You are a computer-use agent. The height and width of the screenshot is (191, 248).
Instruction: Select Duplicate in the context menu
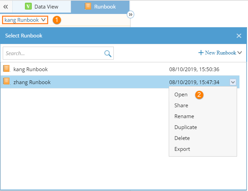tap(186, 127)
